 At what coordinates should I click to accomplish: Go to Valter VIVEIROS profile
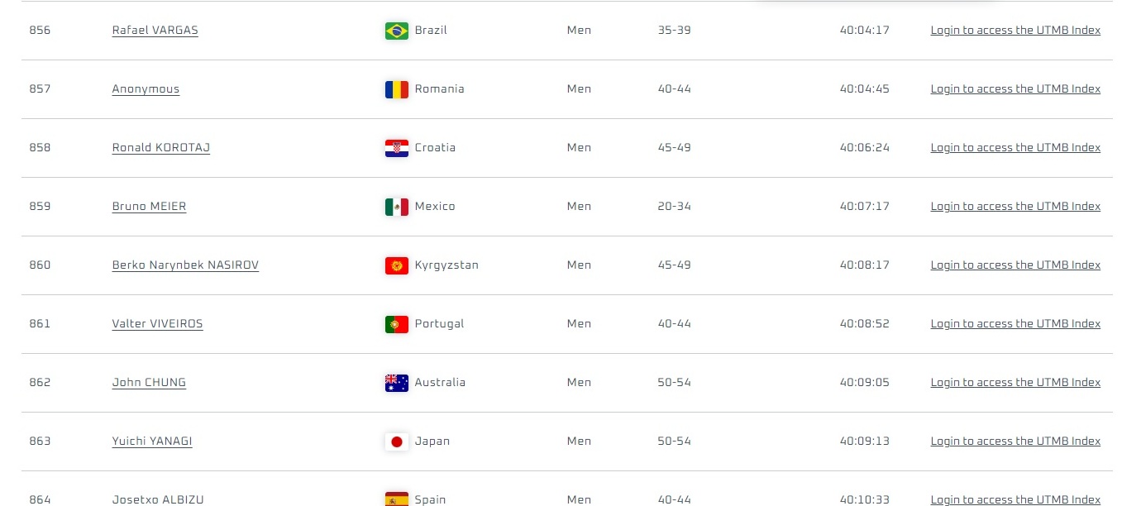[157, 324]
